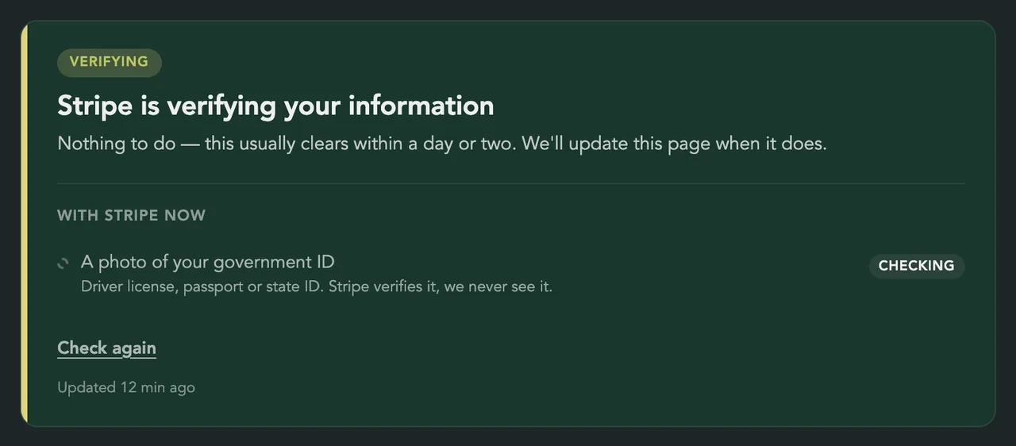Viewport: 1016px width, 446px height.
Task: Click the horizontal divider under the subtitle
Action: click(x=511, y=183)
